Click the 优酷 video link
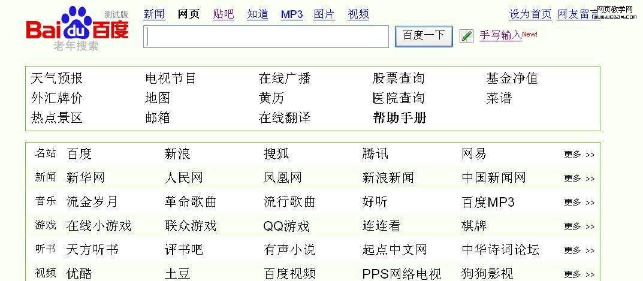Viewport: 643px width, 281px height. [79, 274]
